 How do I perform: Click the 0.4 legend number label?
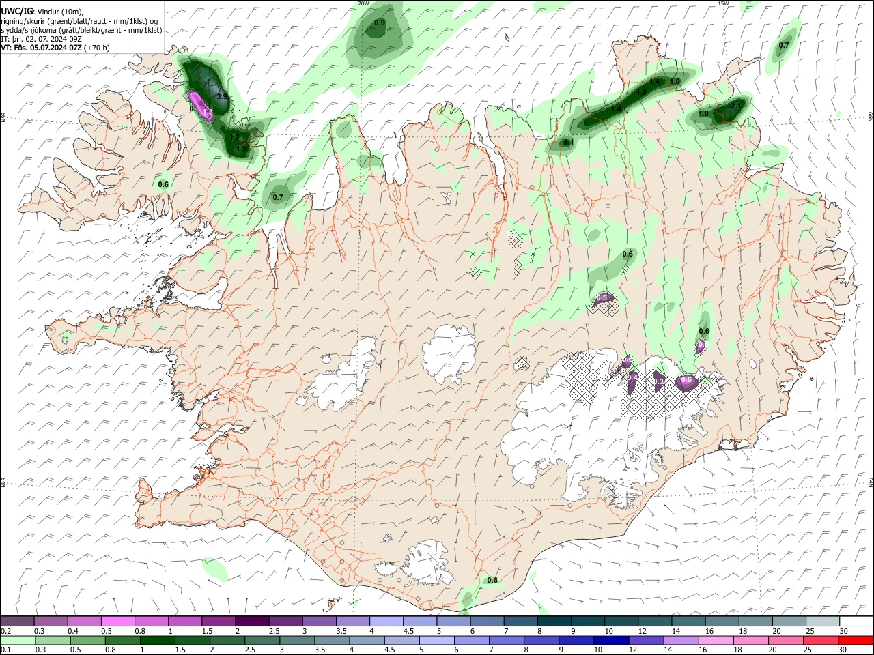click(73, 631)
